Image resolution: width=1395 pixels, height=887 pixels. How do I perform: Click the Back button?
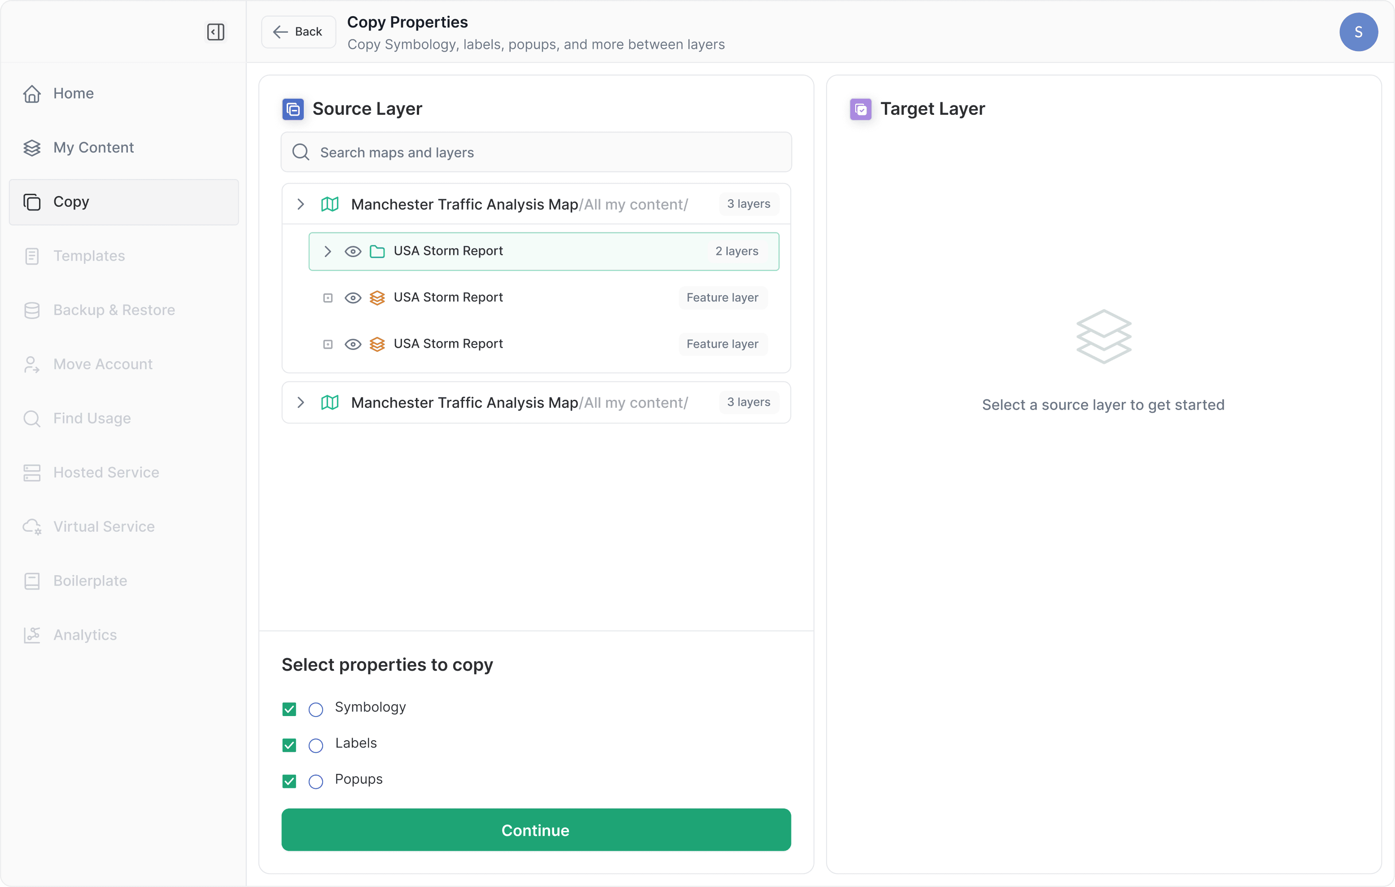(298, 32)
